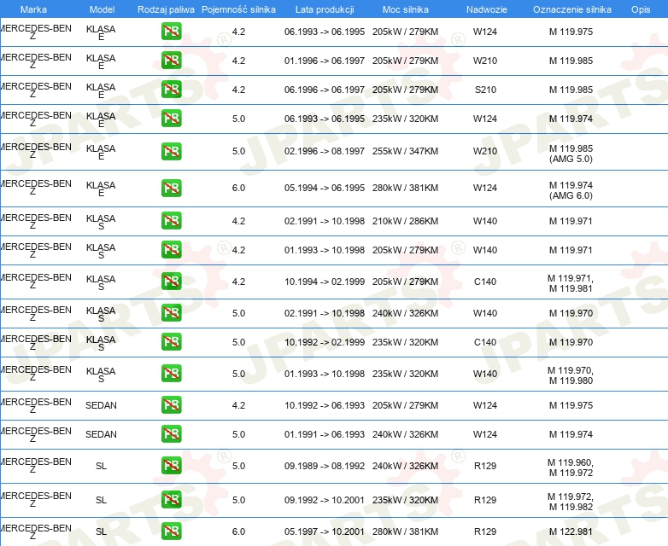Click the Lata produkcji column header
This screenshot has height=546, width=668.
click(324, 9)
